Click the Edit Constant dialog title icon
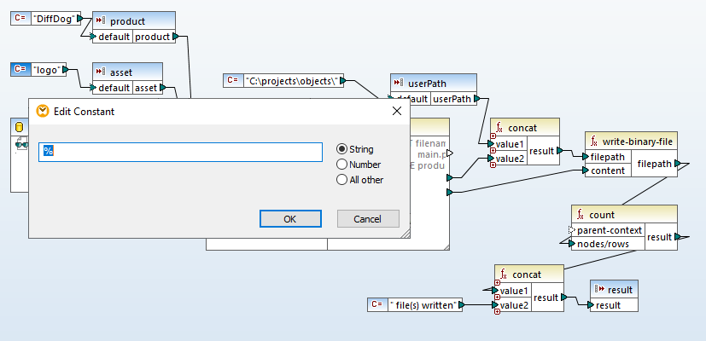 click(42, 111)
